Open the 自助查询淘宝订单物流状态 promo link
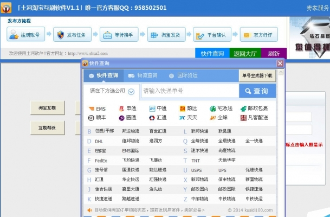 pyautogui.click(x=150, y=210)
